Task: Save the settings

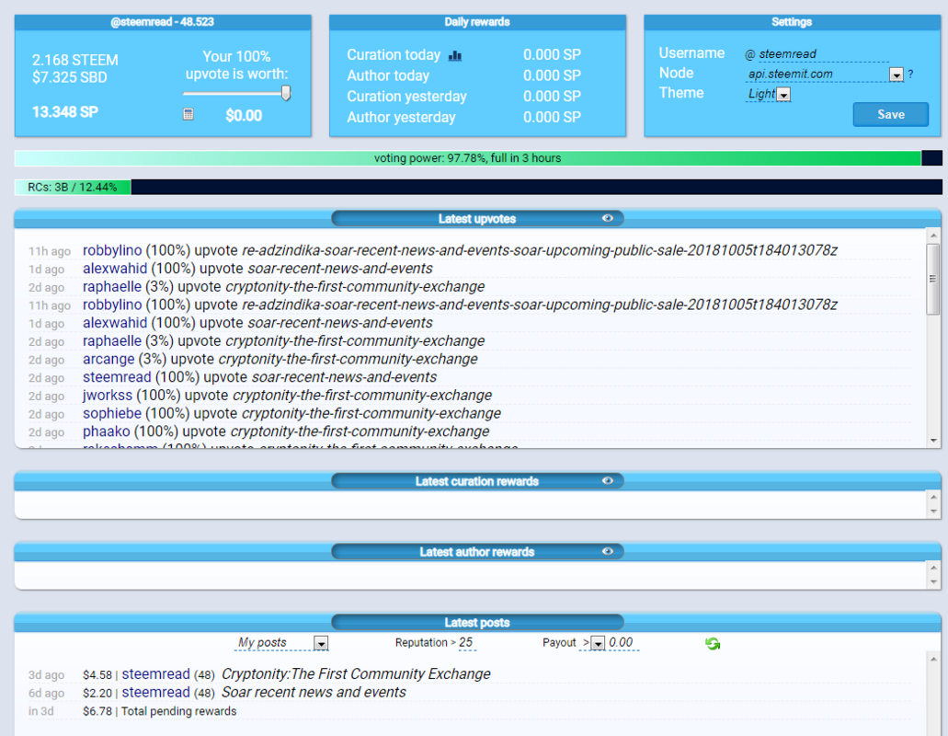Action: [x=891, y=114]
